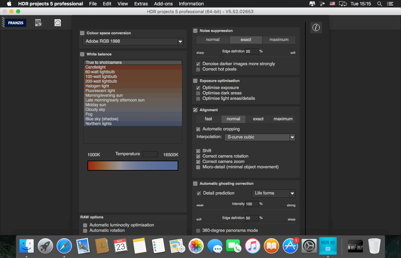The width and height of the screenshot is (401, 258).
Task: Select Cloudy sky white balance preset
Action: pyautogui.click(x=133, y=110)
